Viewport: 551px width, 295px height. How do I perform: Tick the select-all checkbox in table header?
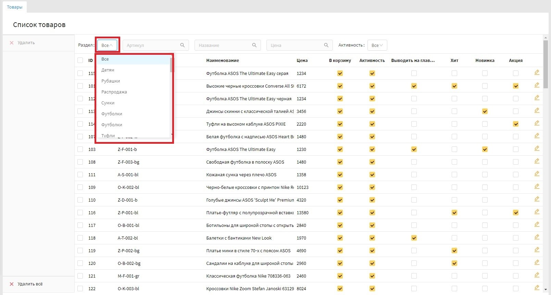[80, 60]
